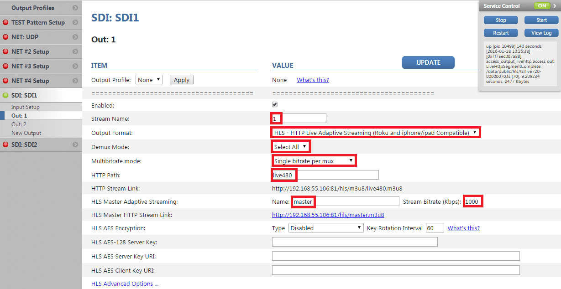Viewport: 561px width, 289px height.
Task: Apply the selected output profile
Action: point(182,80)
